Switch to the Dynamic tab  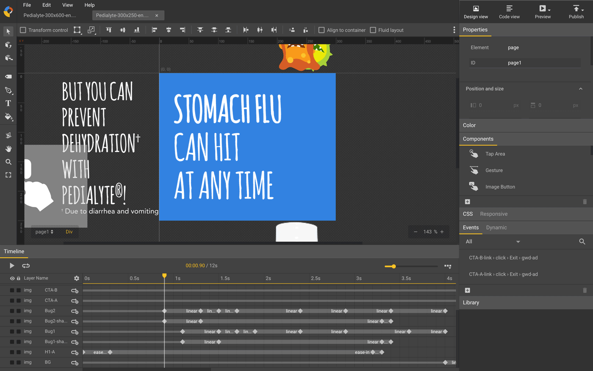(x=496, y=228)
